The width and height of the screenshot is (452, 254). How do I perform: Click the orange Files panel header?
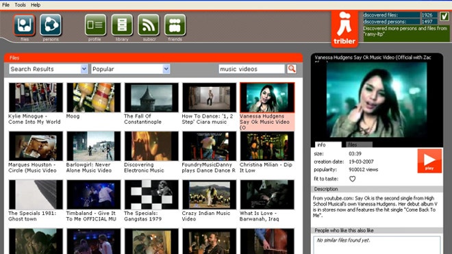click(153, 58)
